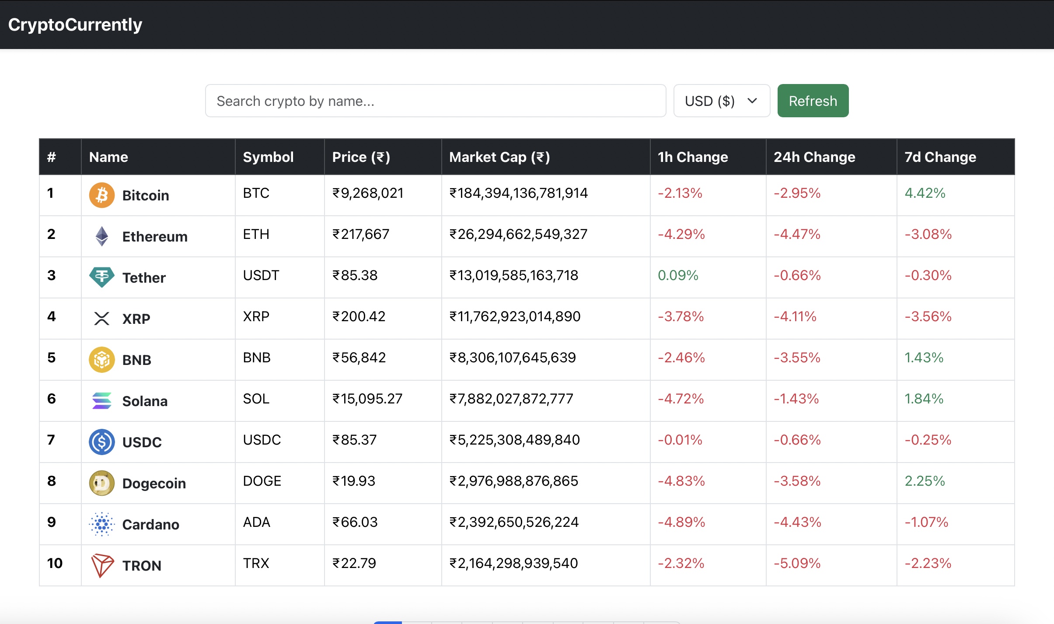Viewport: 1054px width, 624px height.
Task: Click the Ethereum diamond icon
Action: tap(101, 236)
